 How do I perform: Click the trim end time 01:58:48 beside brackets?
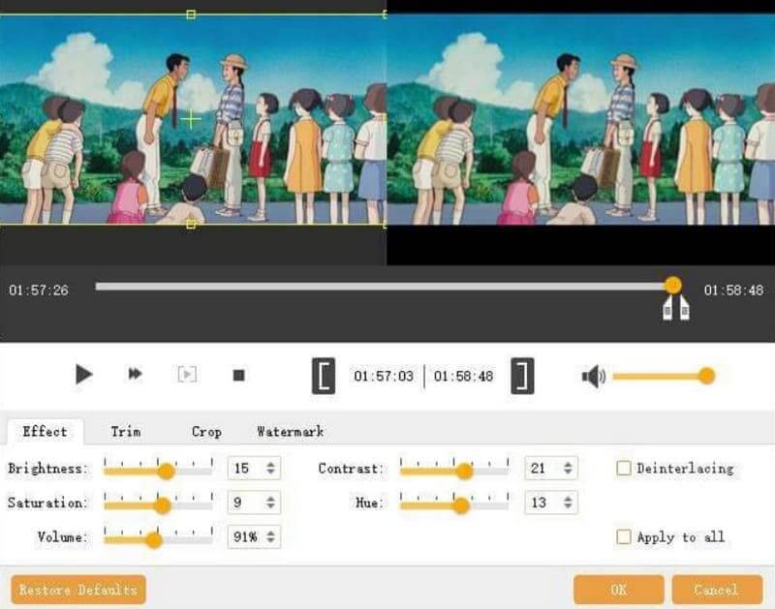(x=463, y=377)
